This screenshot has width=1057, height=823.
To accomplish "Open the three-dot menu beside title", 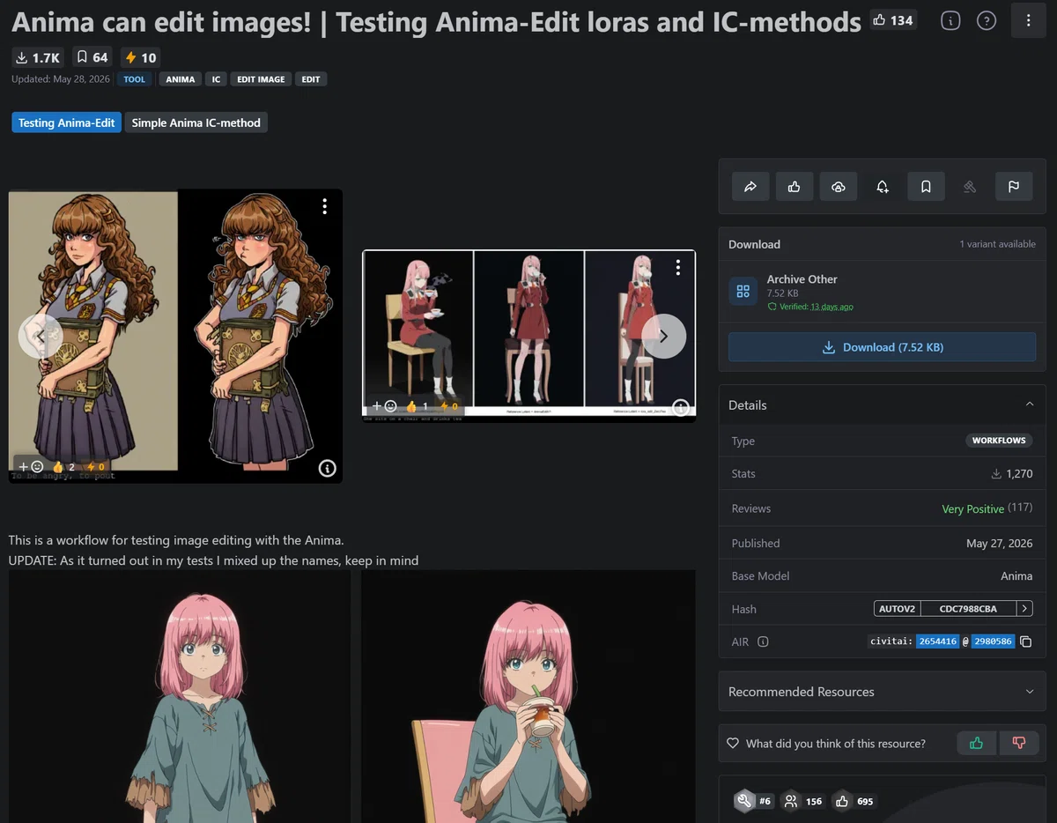I will 1028,20.
